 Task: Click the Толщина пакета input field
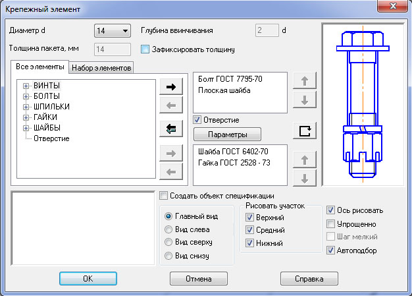[x=113, y=49]
